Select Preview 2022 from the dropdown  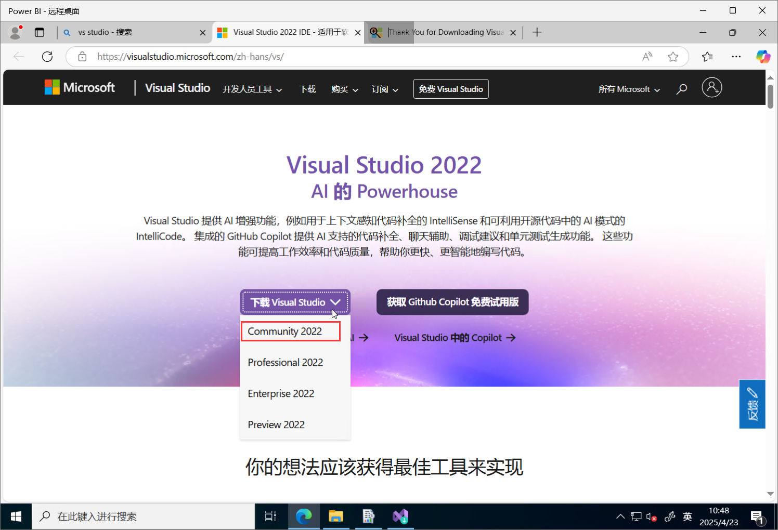[x=276, y=425]
